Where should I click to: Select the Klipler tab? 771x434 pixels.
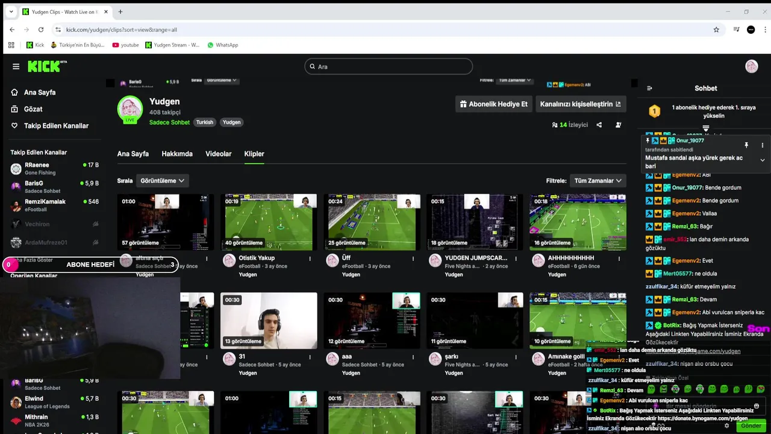click(x=254, y=154)
